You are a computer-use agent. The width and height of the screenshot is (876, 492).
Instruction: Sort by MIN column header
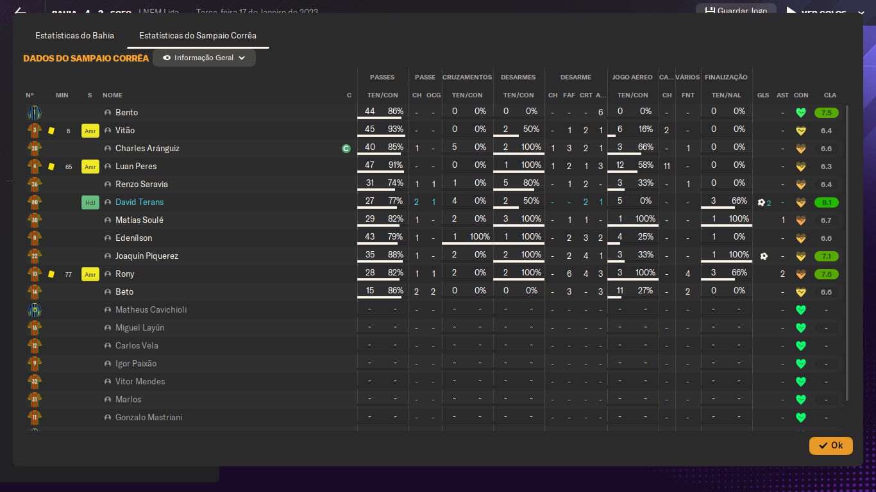tap(62, 95)
